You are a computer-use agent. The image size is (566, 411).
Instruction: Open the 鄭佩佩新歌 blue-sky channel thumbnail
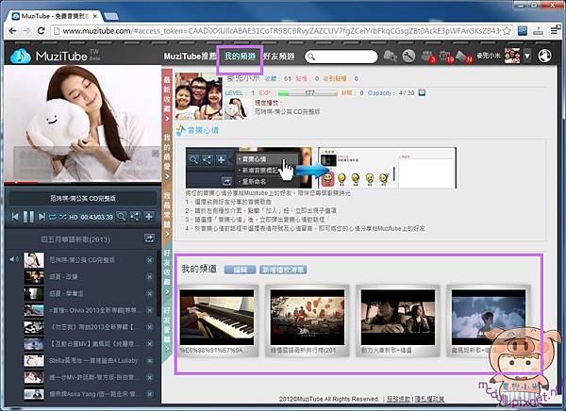(x=489, y=317)
